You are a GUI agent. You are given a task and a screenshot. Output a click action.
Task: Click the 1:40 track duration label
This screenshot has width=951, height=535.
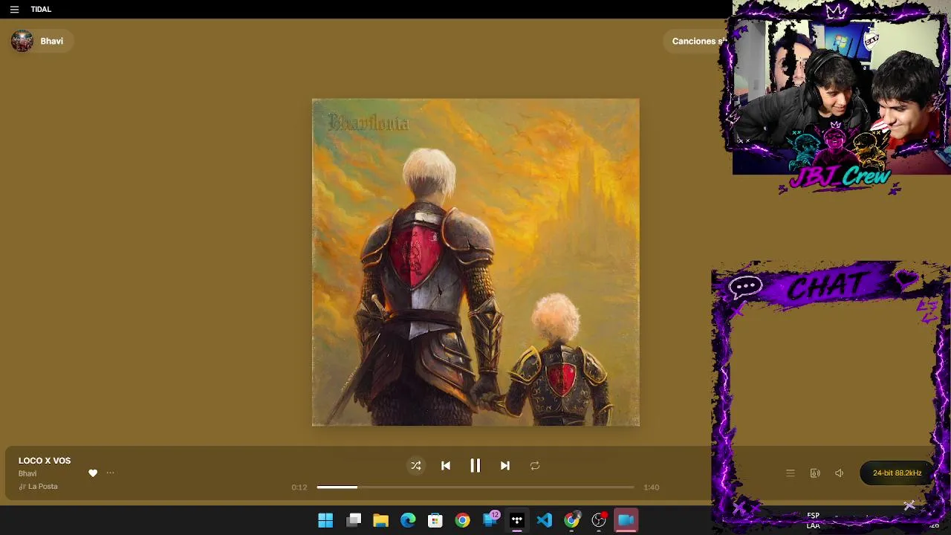tap(652, 487)
